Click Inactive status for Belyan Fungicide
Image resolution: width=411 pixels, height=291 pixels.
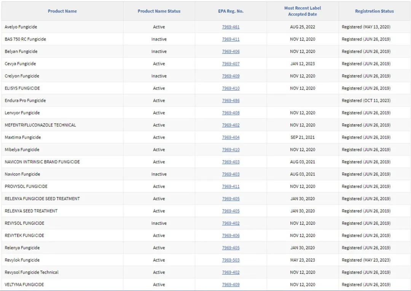pyautogui.click(x=159, y=52)
